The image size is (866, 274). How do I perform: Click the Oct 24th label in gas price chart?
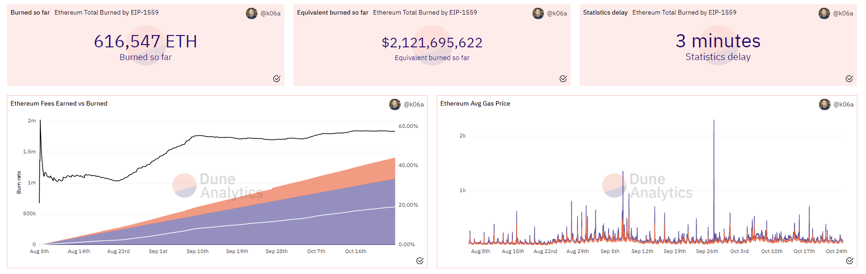(837, 251)
